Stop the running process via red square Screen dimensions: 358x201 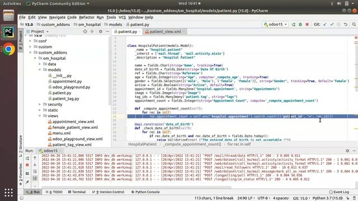coord(307,25)
